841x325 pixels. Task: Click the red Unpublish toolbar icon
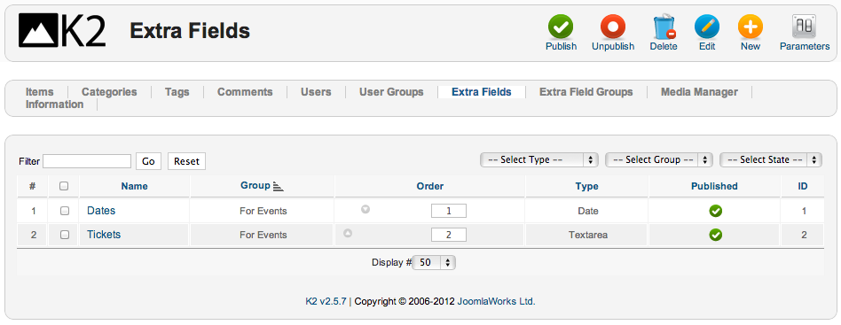tap(613, 27)
